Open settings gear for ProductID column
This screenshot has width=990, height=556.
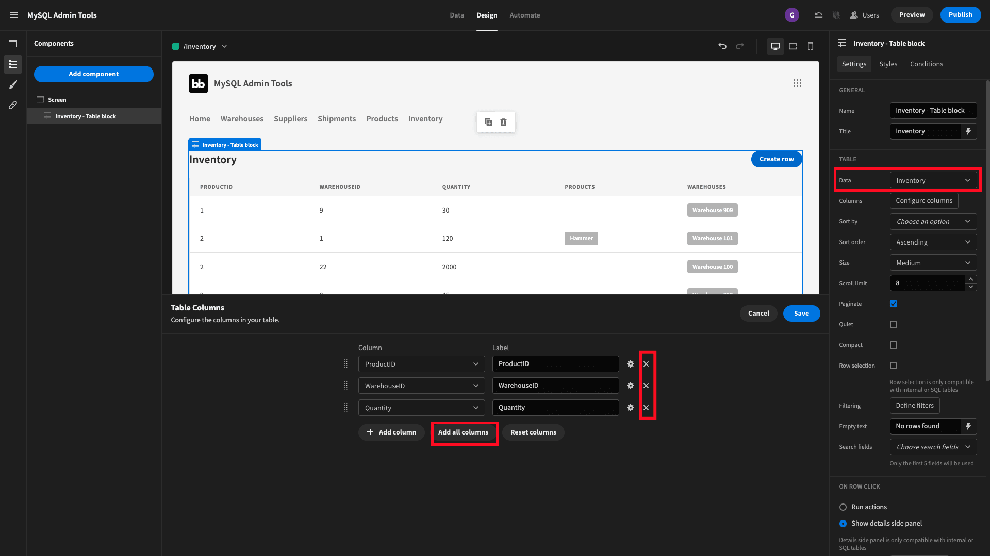pos(631,364)
